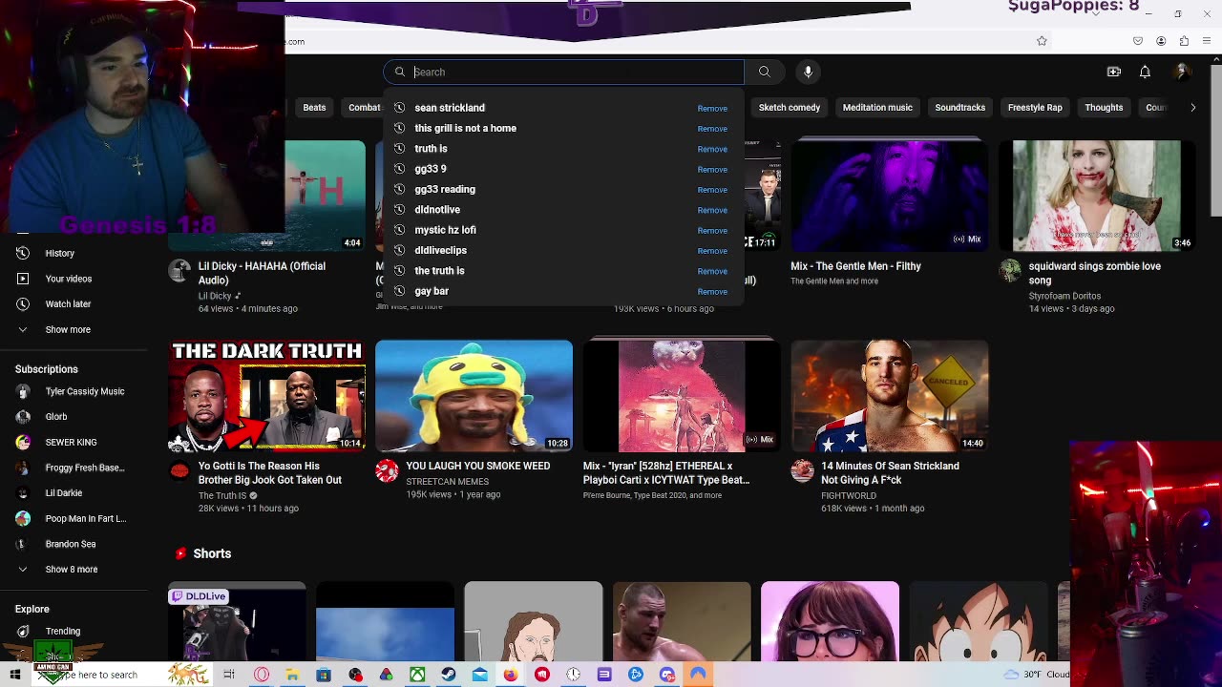Open "Yo Gotti Is The Reason" video thumbnail
The width and height of the screenshot is (1222, 687).
pos(266,396)
